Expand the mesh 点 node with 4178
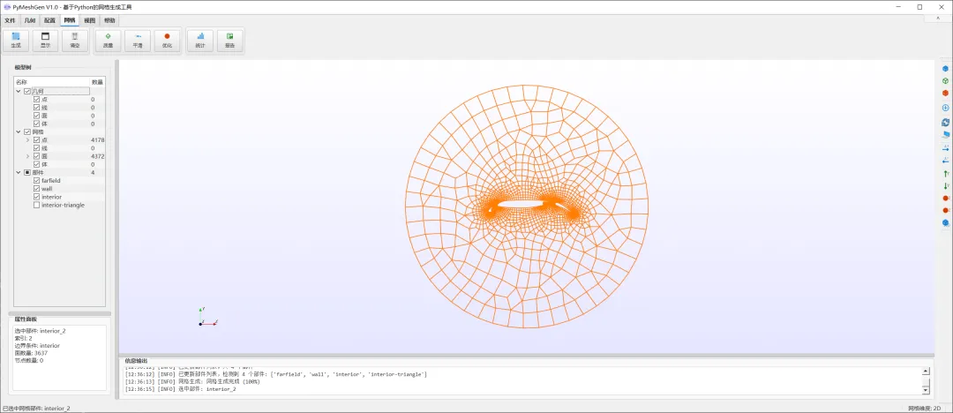 pyautogui.click(x=27, y=140)
